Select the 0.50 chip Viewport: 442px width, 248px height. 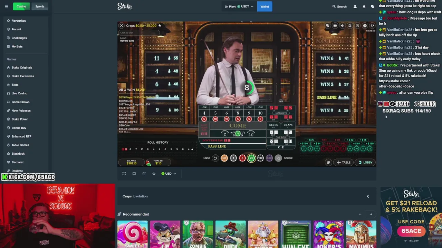tap(224, 158)
